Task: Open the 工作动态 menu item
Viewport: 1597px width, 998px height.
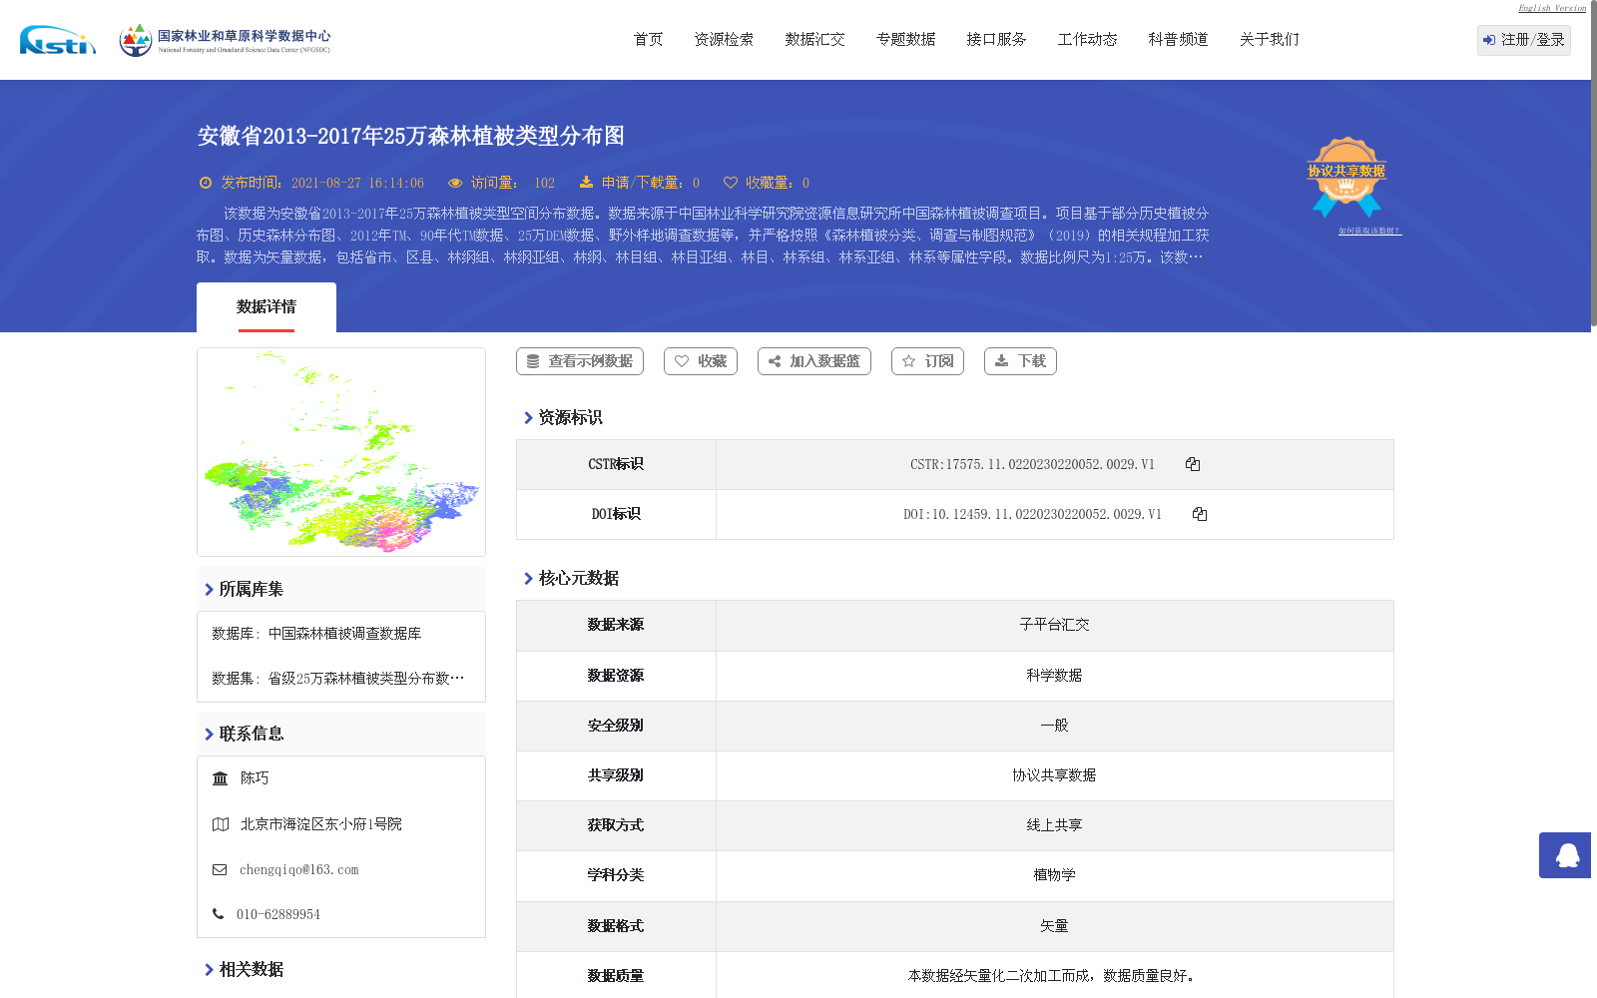Action: 1088,40
